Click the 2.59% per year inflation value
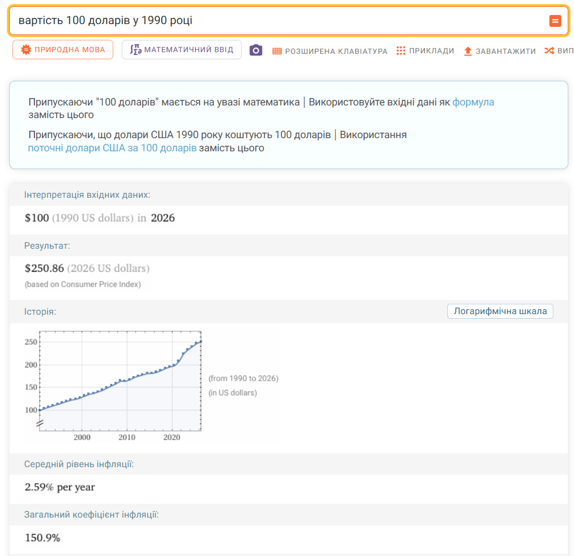The width and height of the screenshot is (574, 556). click(60, 487)
